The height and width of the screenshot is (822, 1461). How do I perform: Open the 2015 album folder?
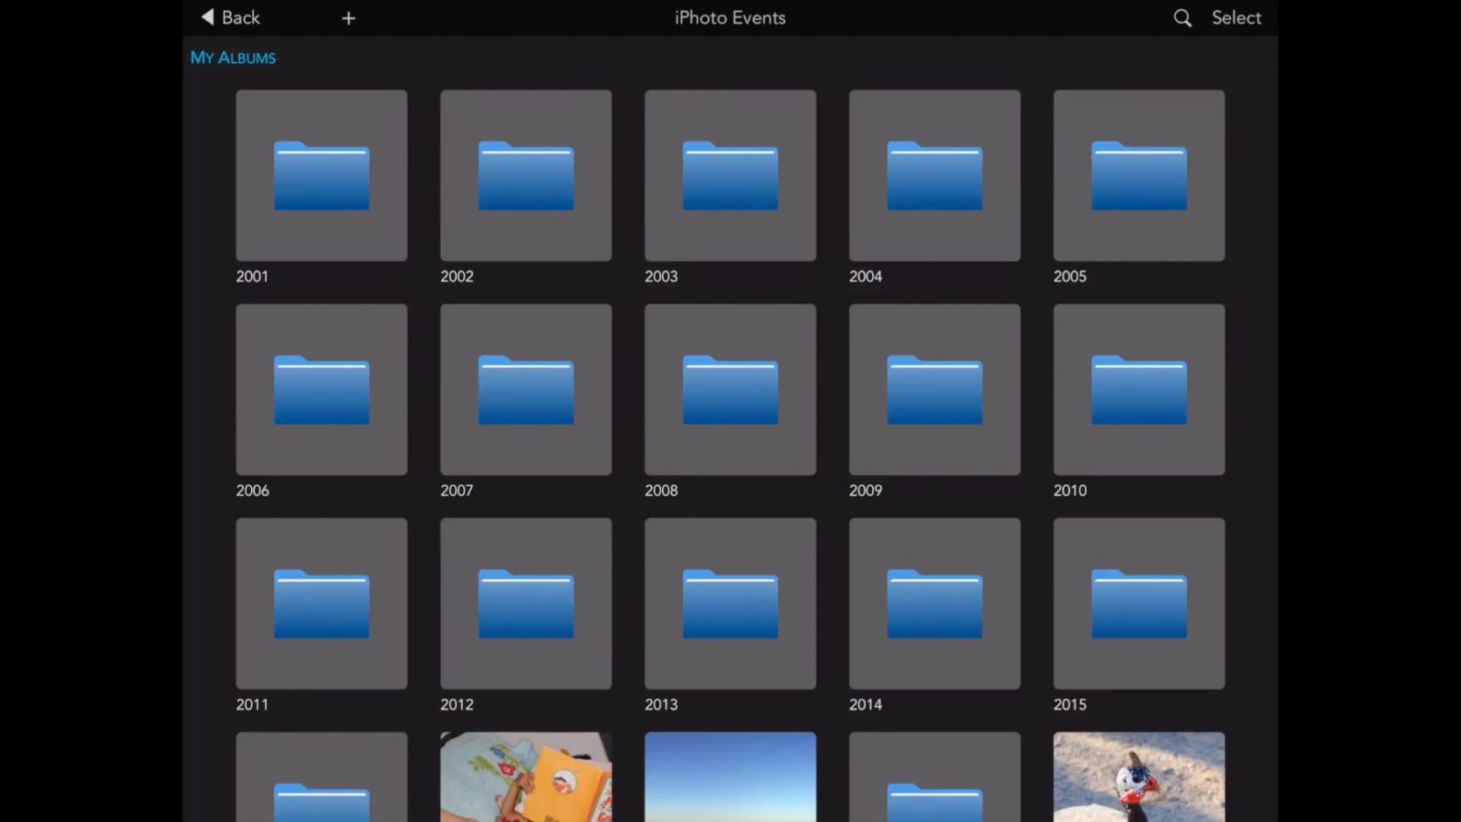point(1139,603)
